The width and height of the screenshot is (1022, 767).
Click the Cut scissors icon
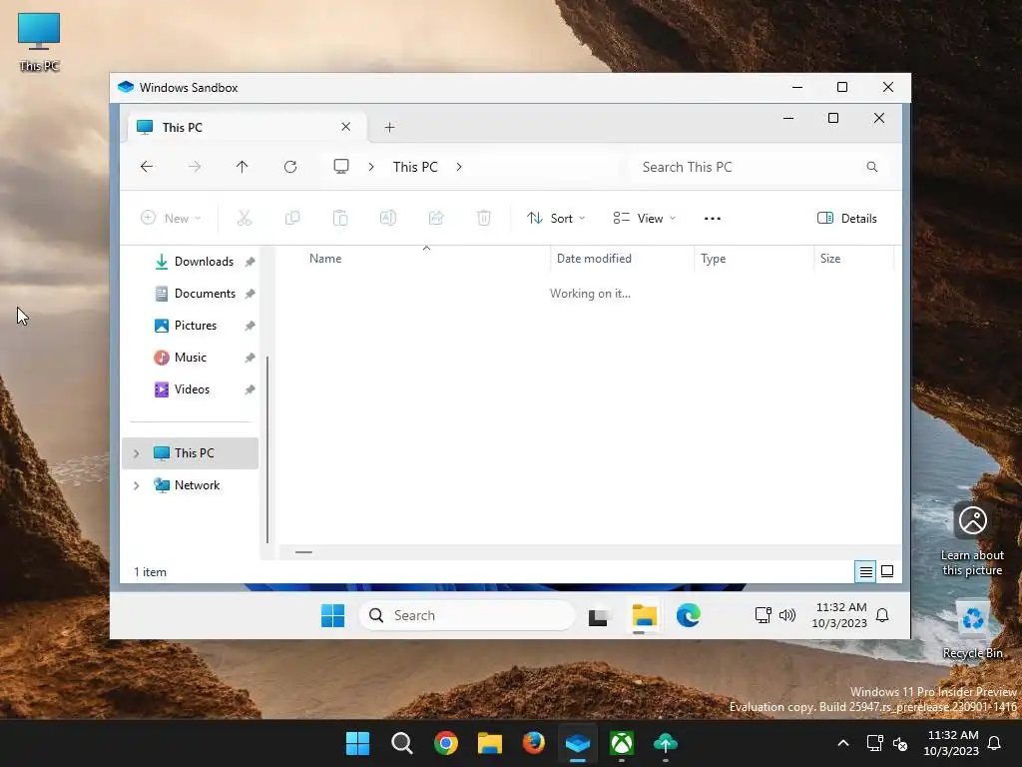pyautogui.click(x=245, y=218)
